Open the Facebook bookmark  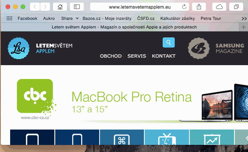pyautogui.click(x=27, y=18)
